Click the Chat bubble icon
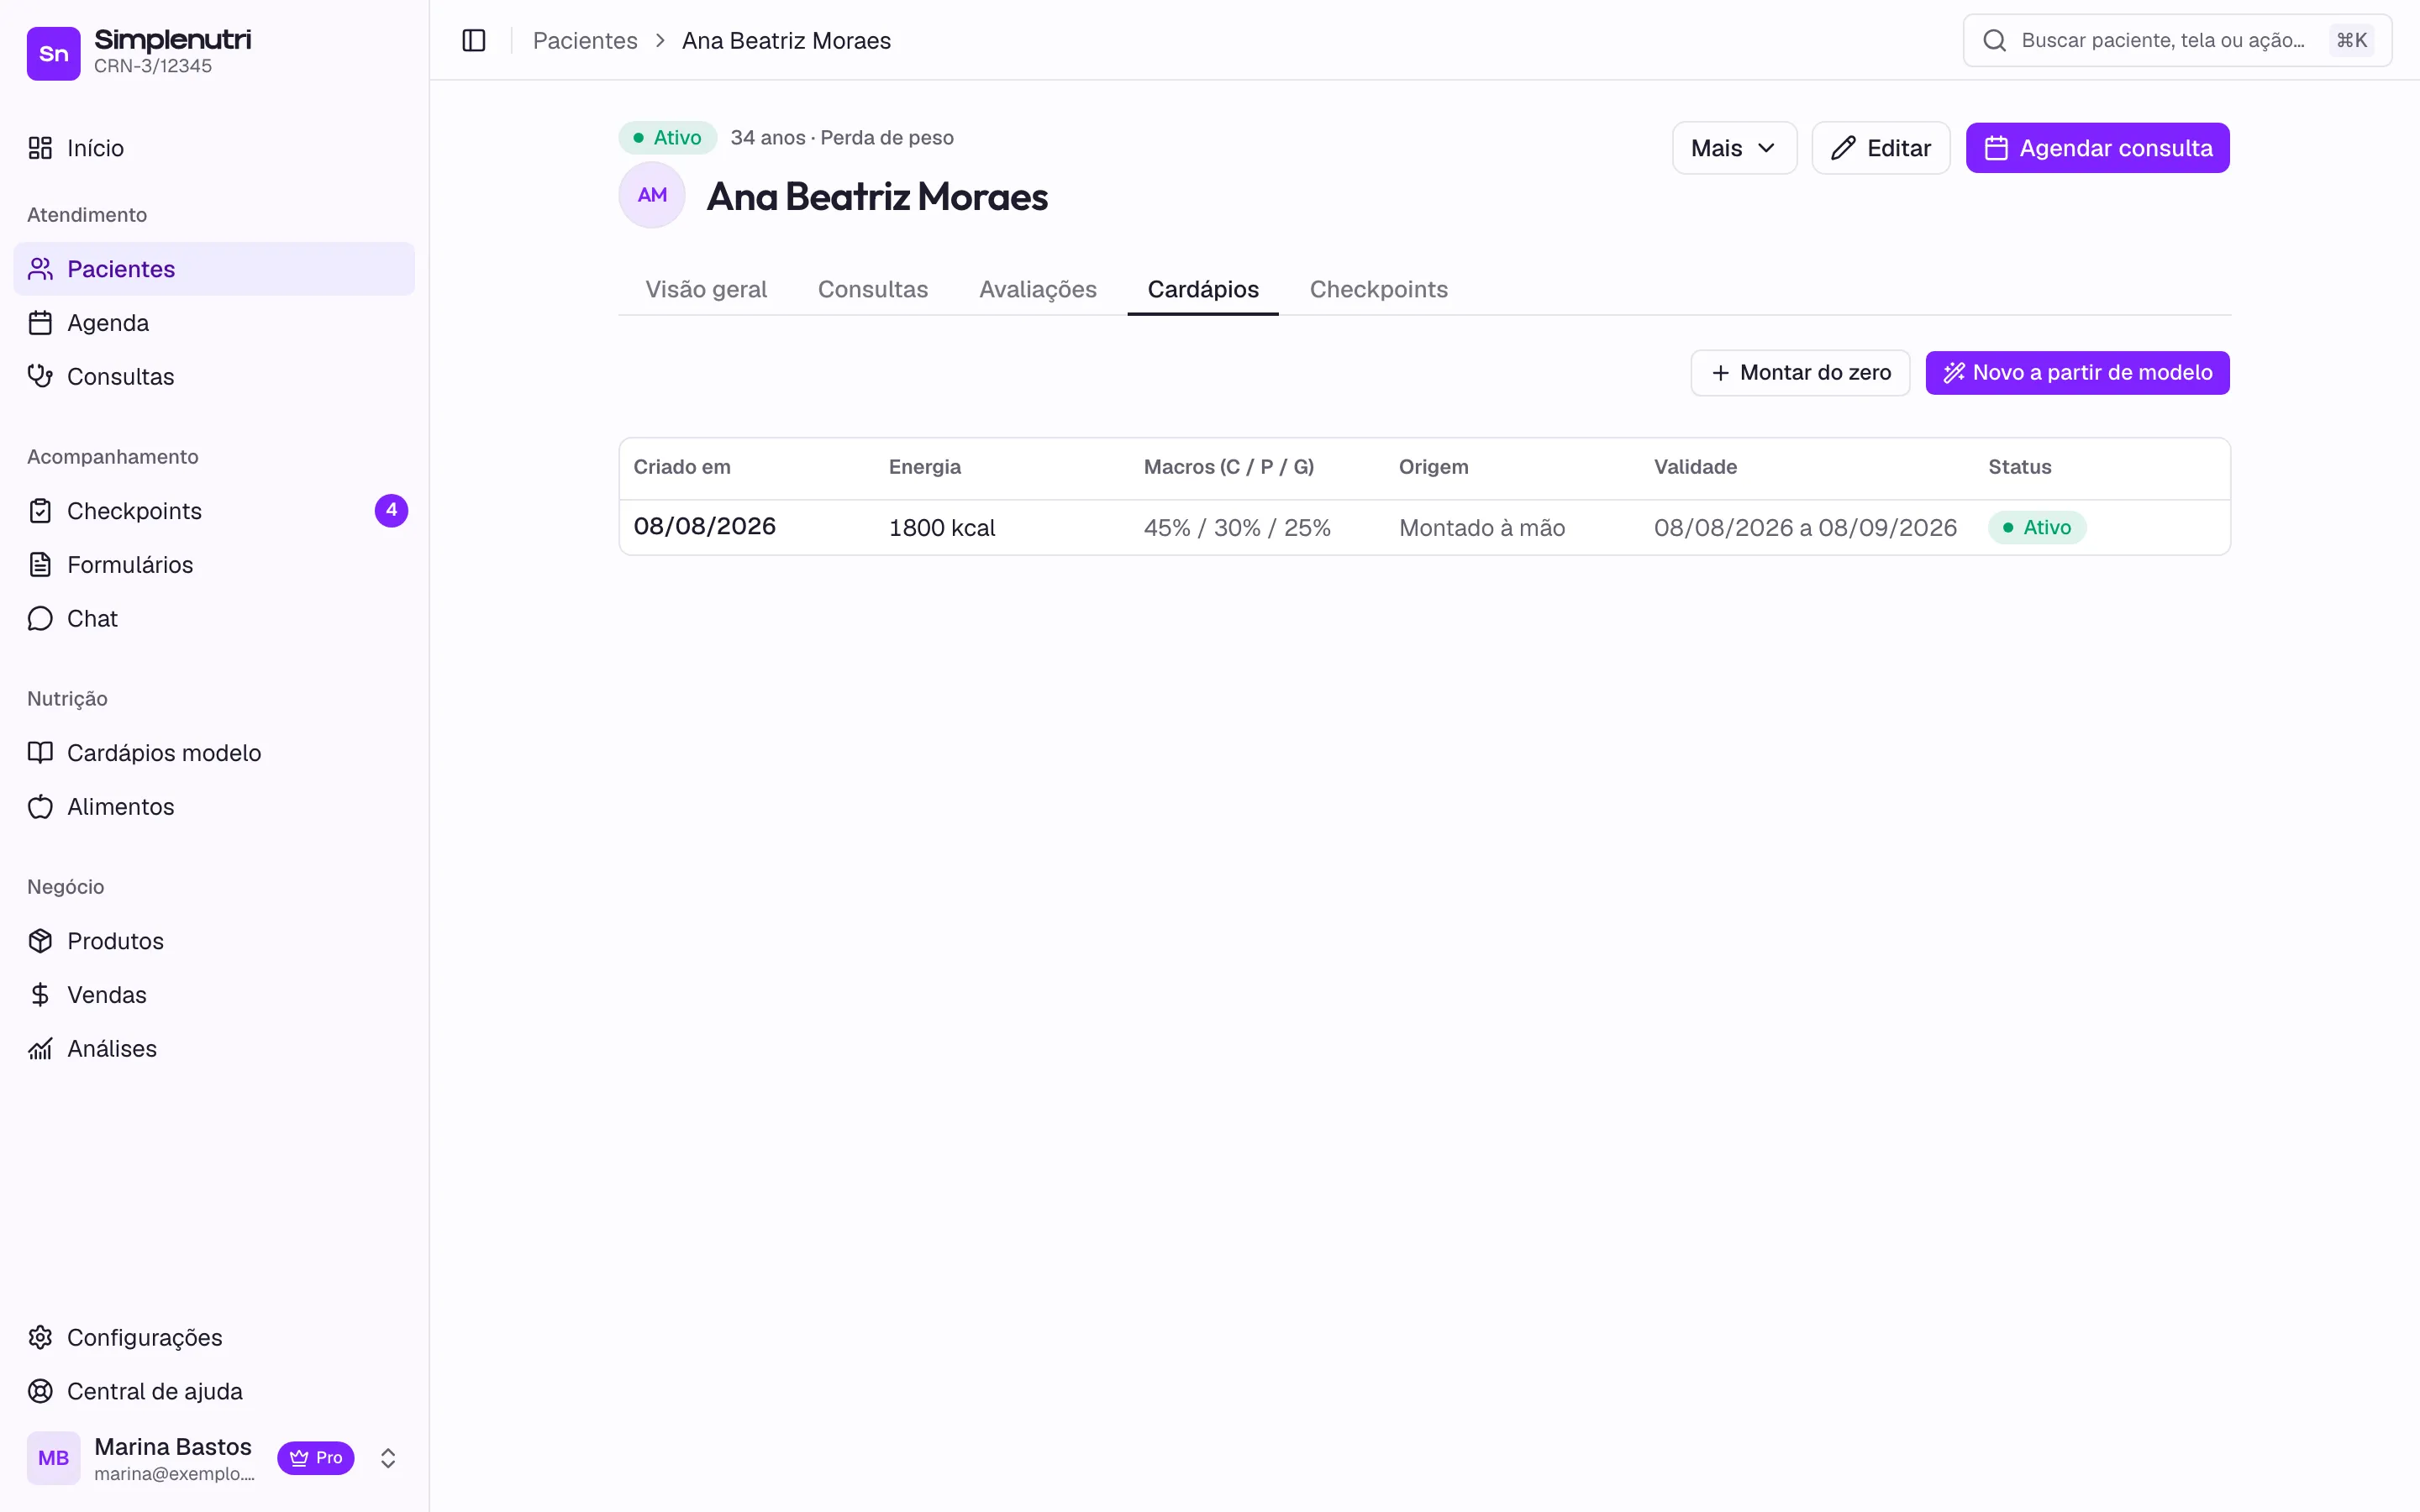The width and height of the screenshot is (2420, 1512). click(40, 619)
